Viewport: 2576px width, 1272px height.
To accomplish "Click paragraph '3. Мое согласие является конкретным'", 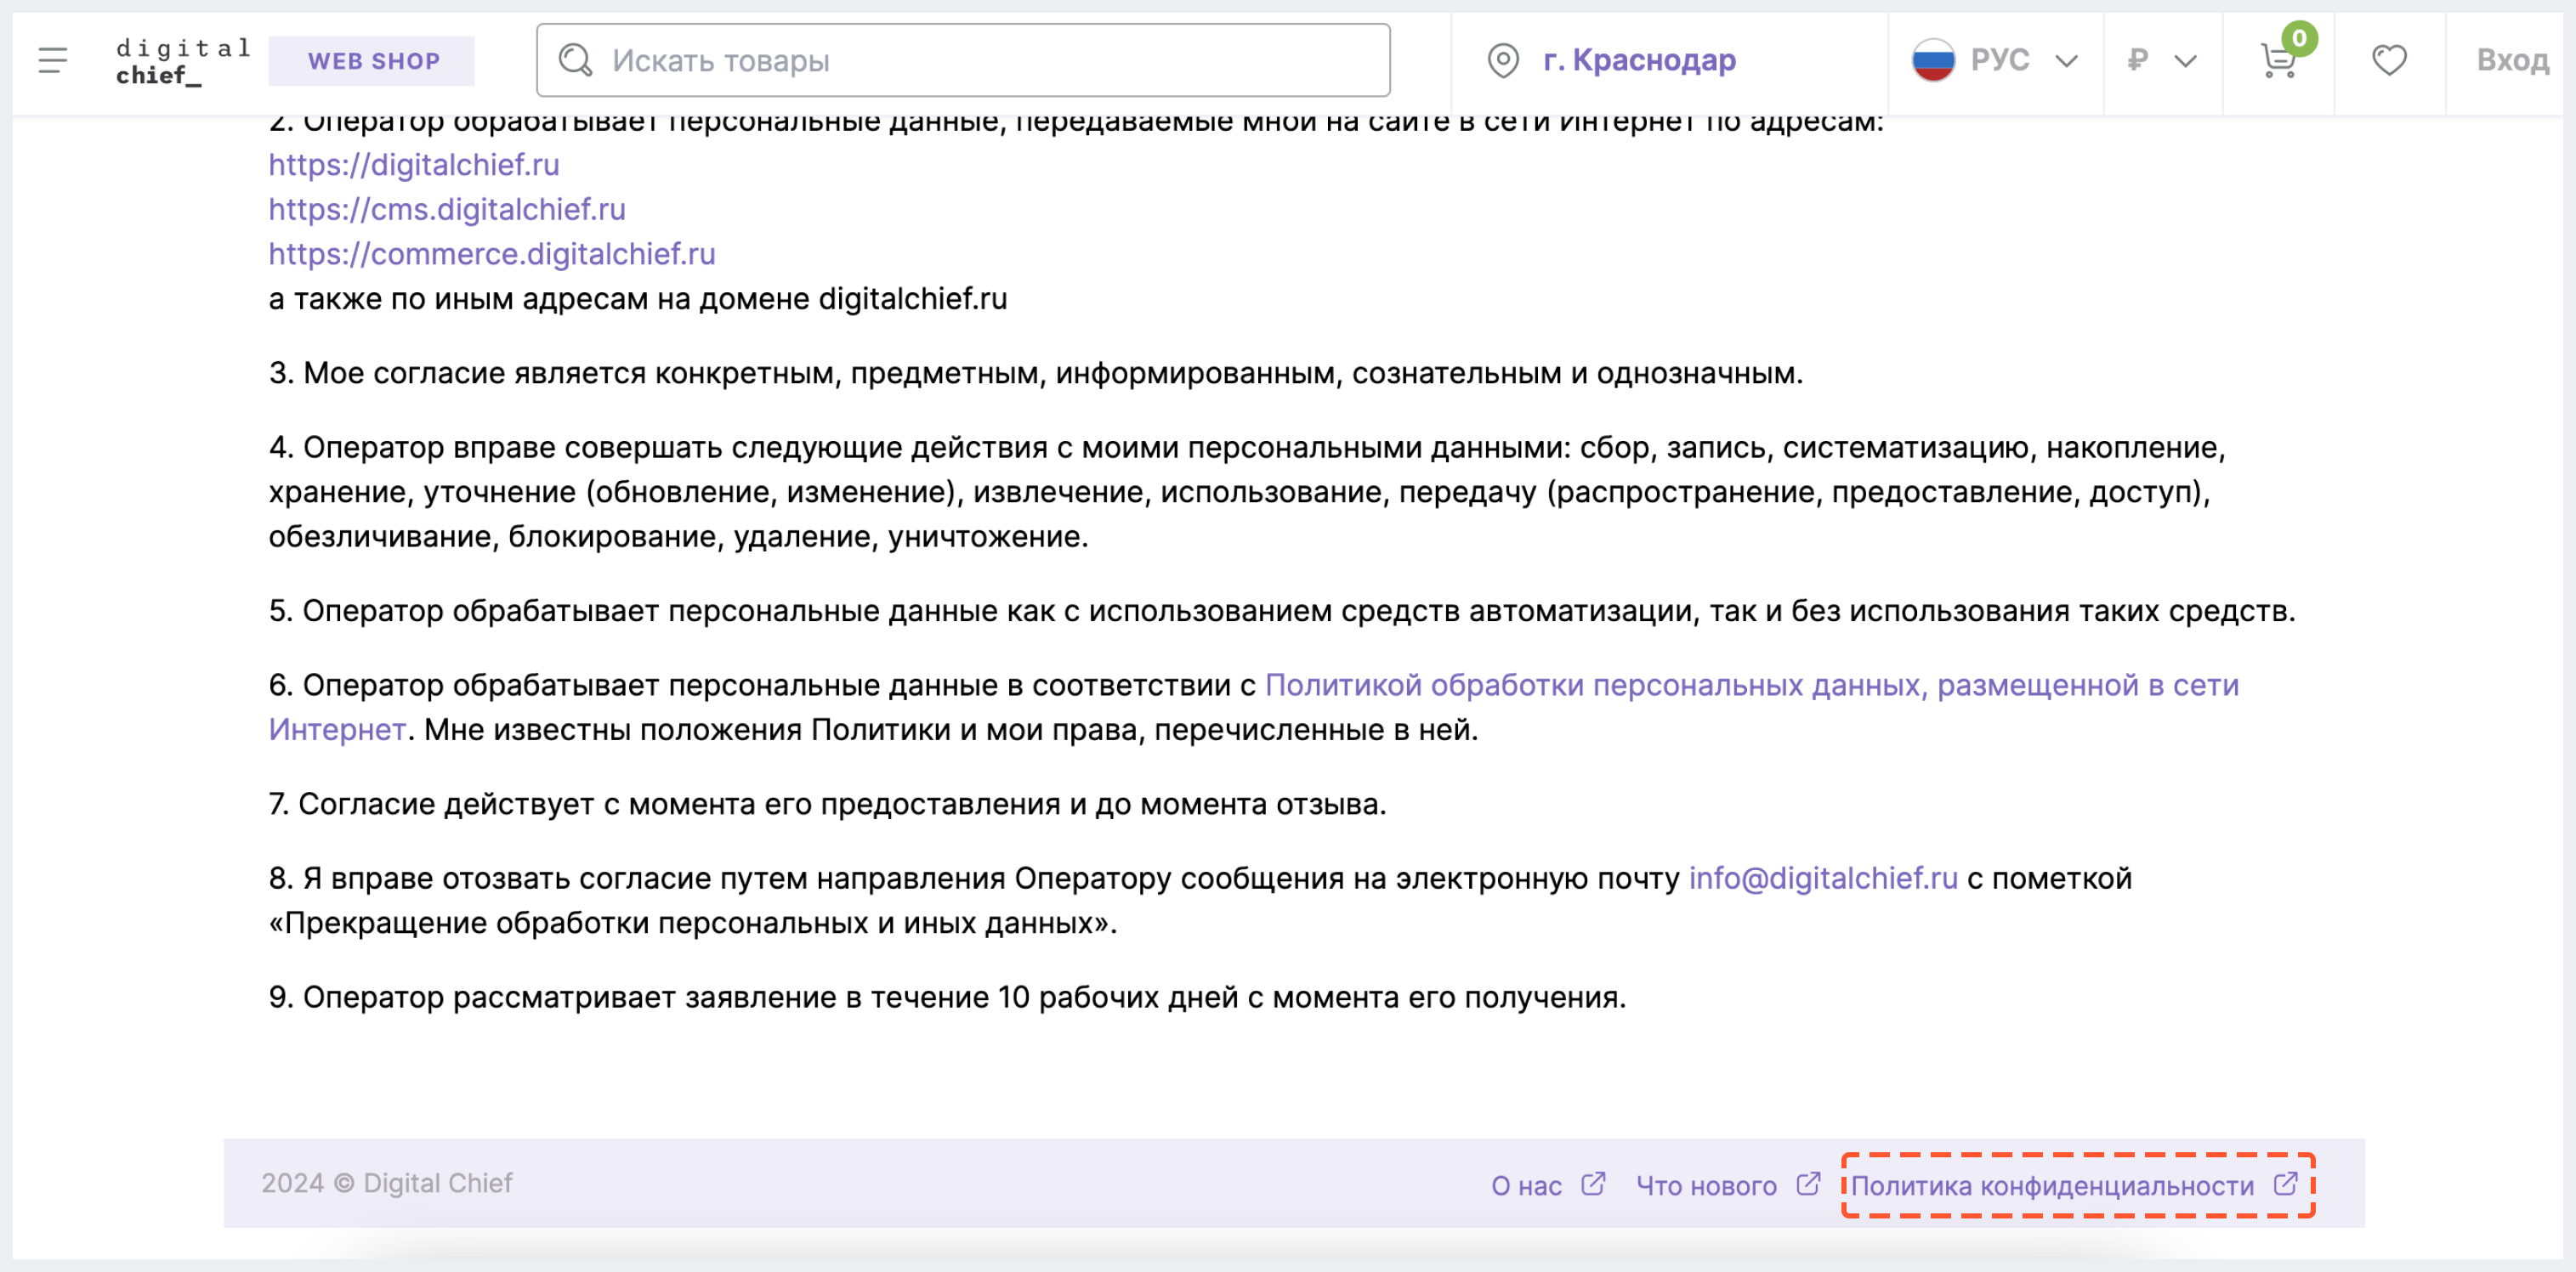I will coord(1036,374).
